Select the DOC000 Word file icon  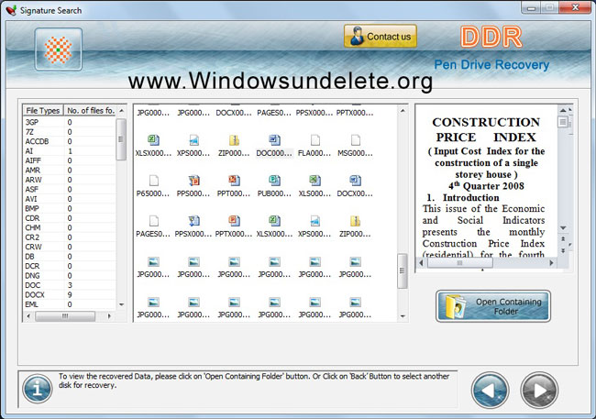coord(274,140)
